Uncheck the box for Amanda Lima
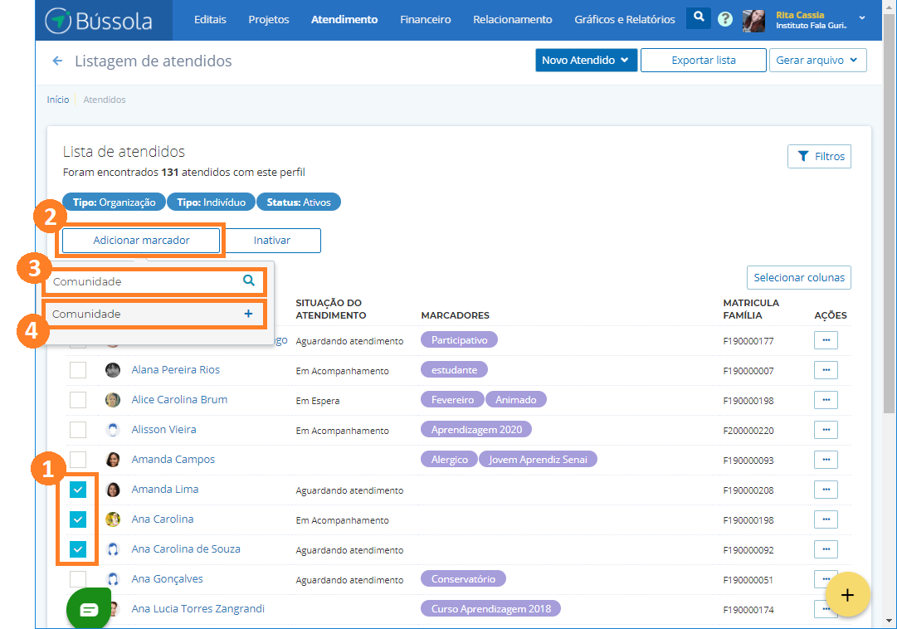 point(78,490)
